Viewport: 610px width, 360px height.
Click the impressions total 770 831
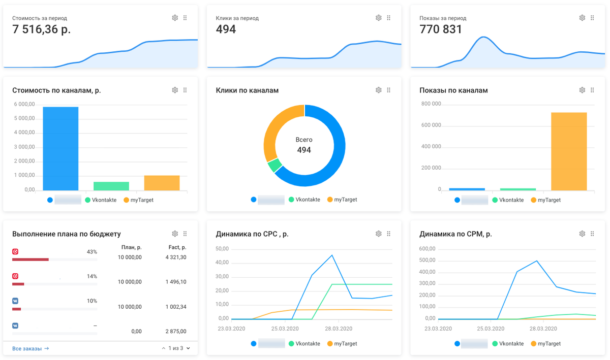click(x=441, y=29)
